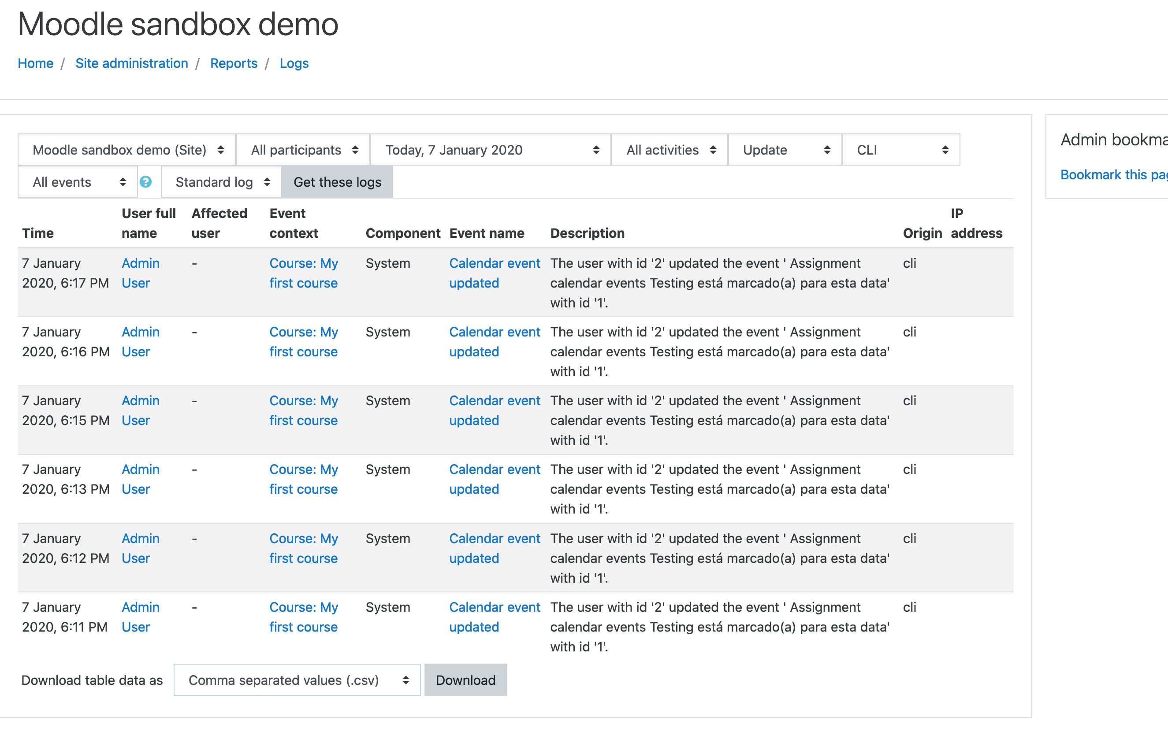Open the Logs breadcrumb link
This screenshot has height=732, width=1168.
[294, 63]
